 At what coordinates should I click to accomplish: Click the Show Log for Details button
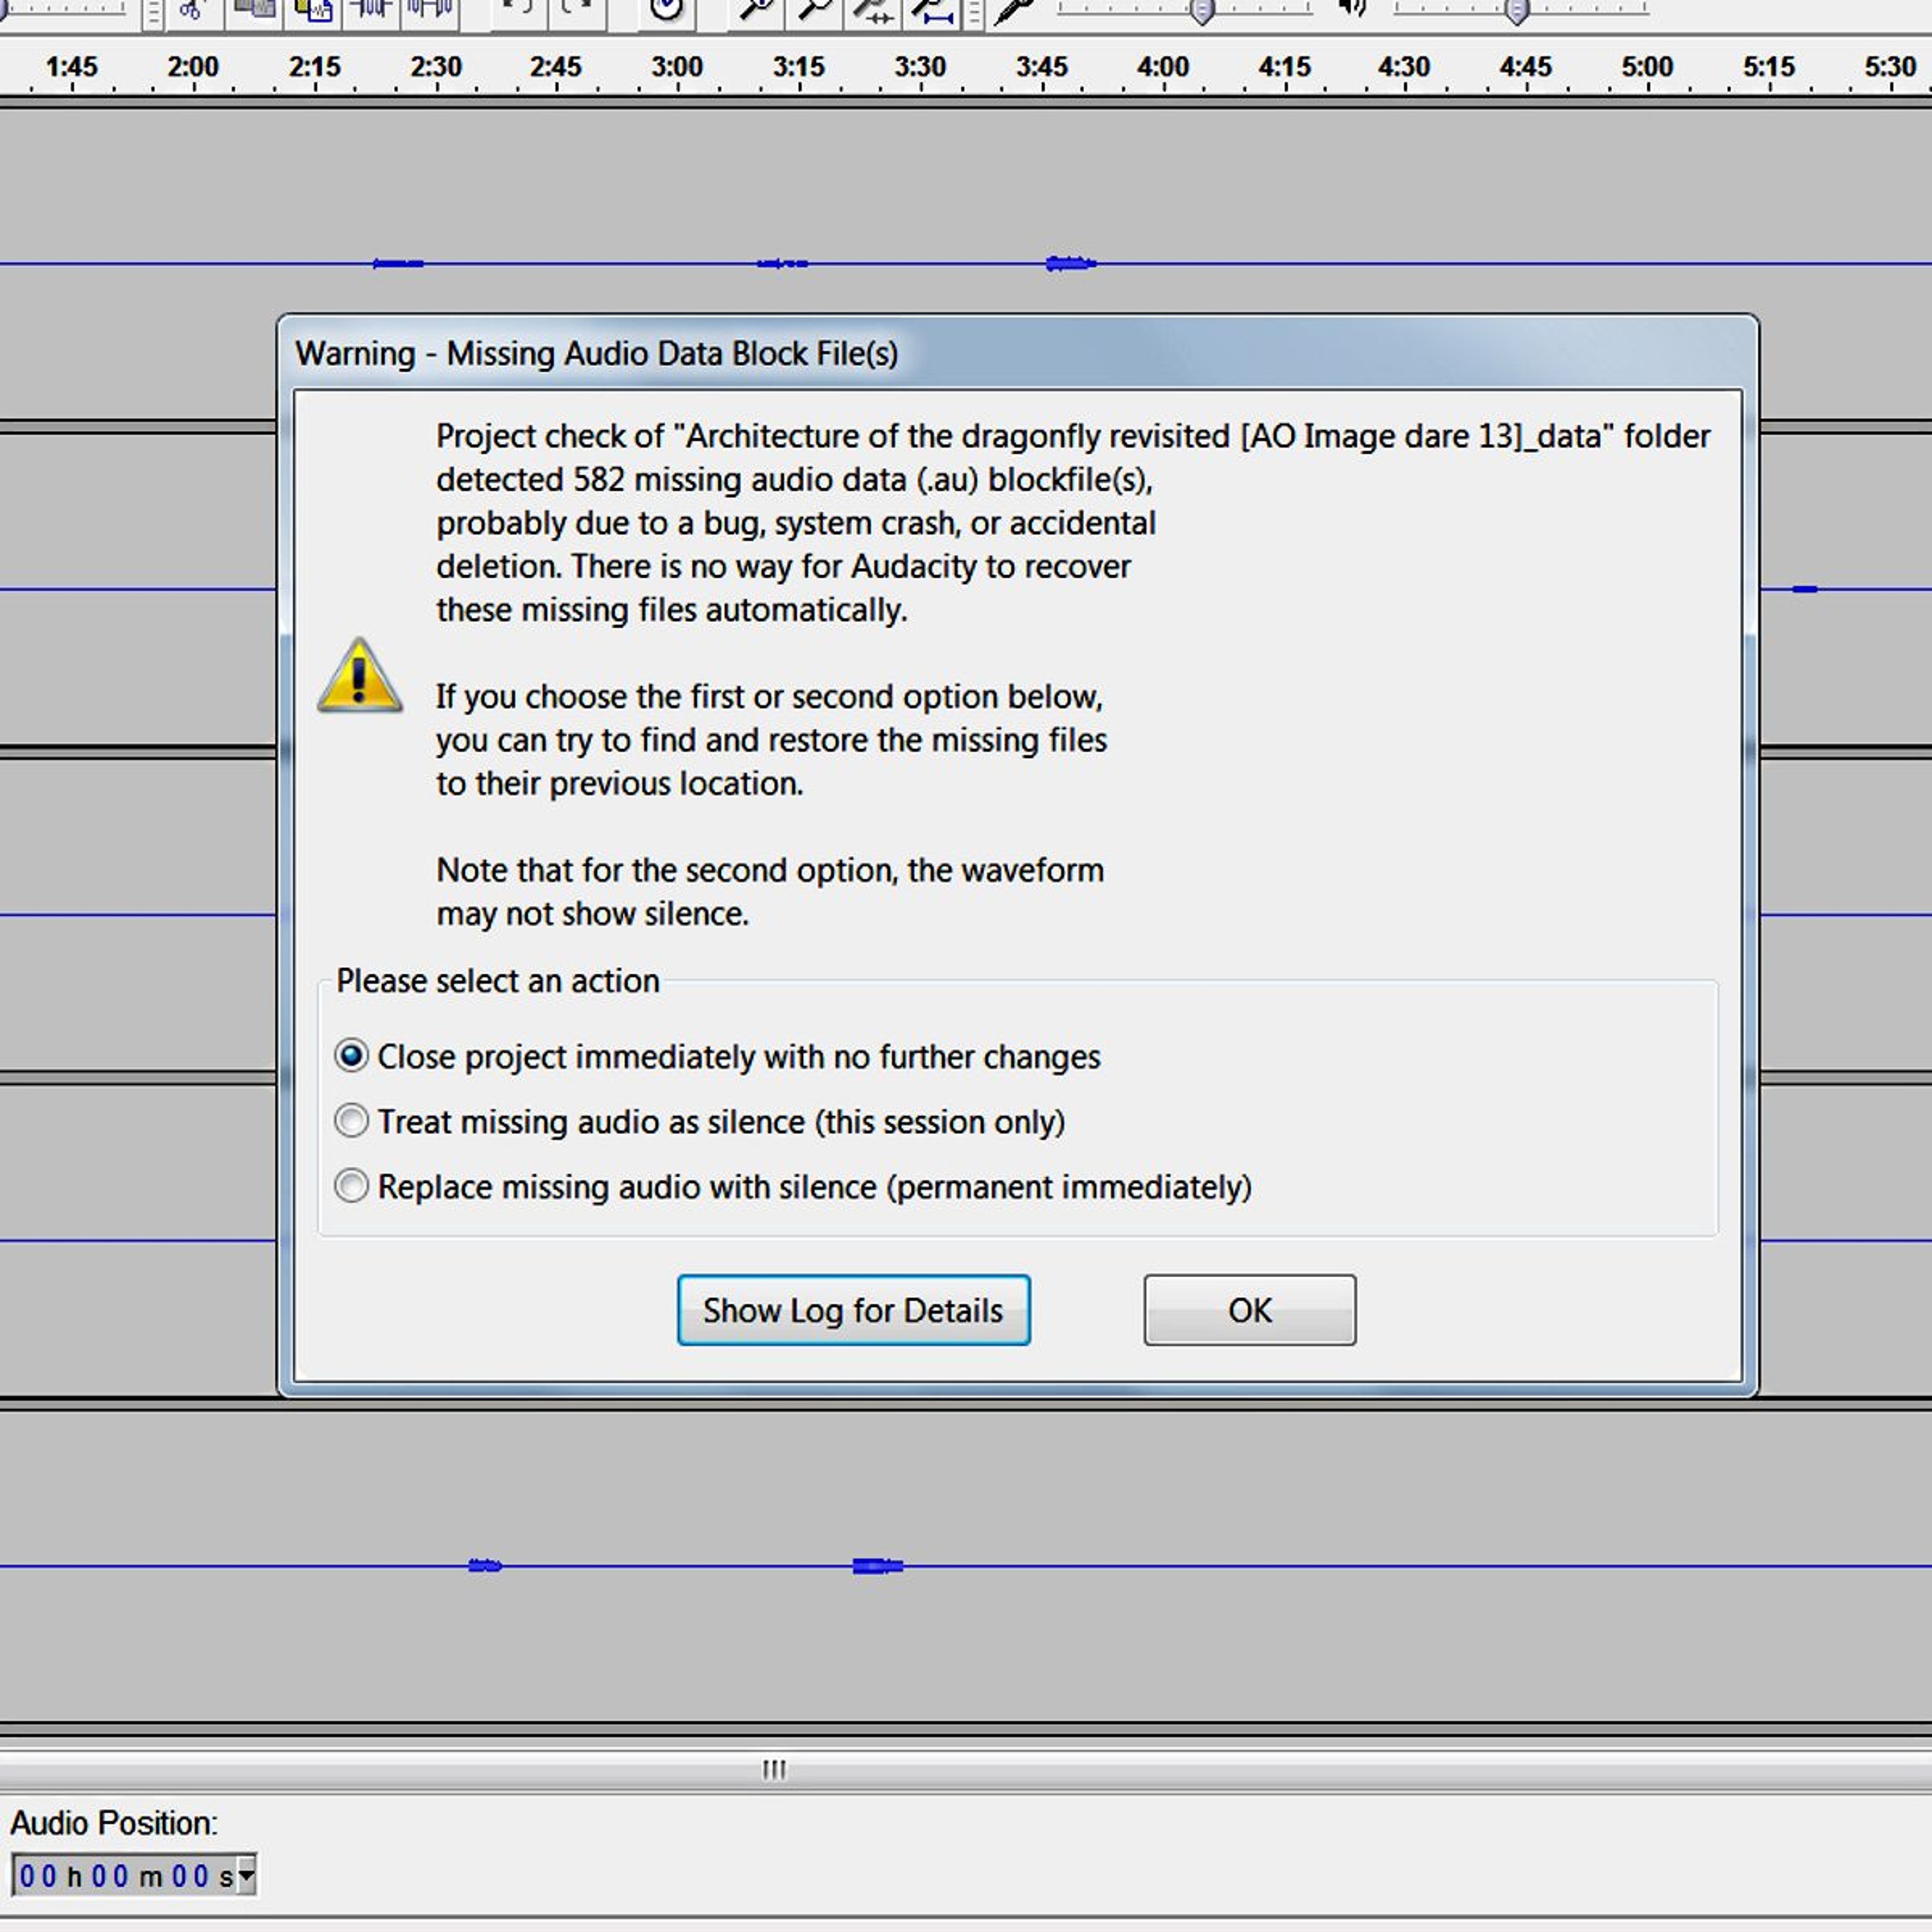click(x=853, y=1310)
